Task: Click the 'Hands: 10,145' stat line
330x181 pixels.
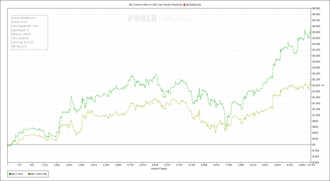Action: pos(20,22)
